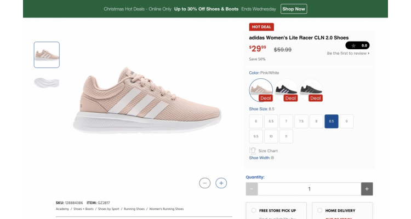Click the ITEM code GZ2817
411x219 pixels.
tap(104, 203)
